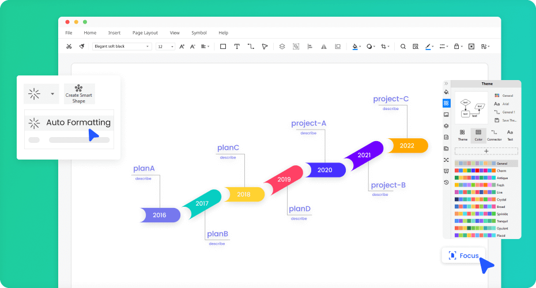Collapse the Theme panel with double chevron
Screen dimensions: 536x288
pyautogui.click(x=446, y=84)
